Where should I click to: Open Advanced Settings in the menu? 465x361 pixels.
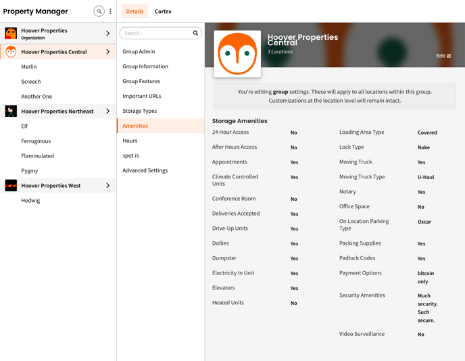click(145, 170)
